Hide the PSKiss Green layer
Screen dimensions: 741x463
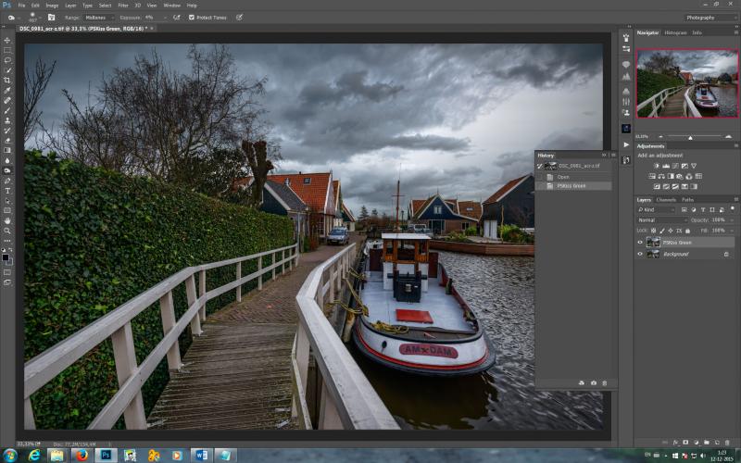click(x=640, y=243)
